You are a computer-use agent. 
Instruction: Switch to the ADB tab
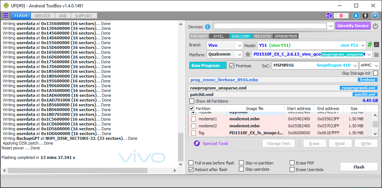[63, 16]
